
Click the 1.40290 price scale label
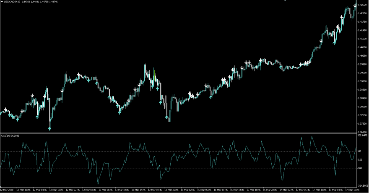click(363, 55)
